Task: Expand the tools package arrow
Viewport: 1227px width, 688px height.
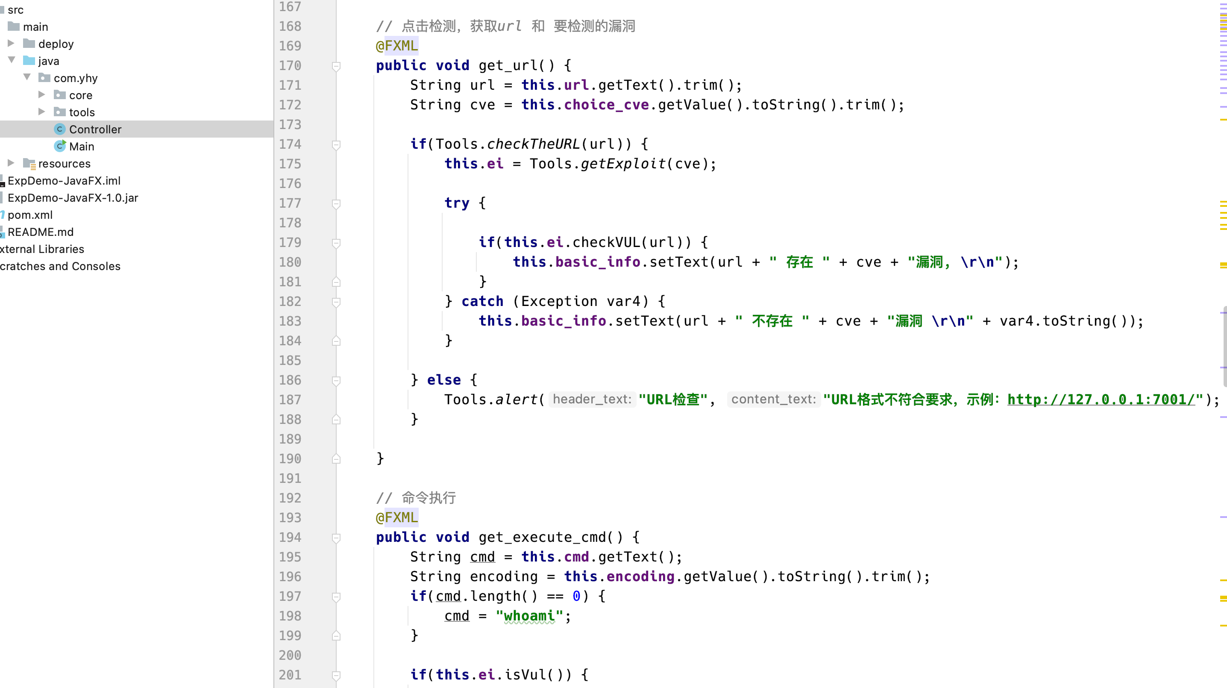Action: (42, 112)
